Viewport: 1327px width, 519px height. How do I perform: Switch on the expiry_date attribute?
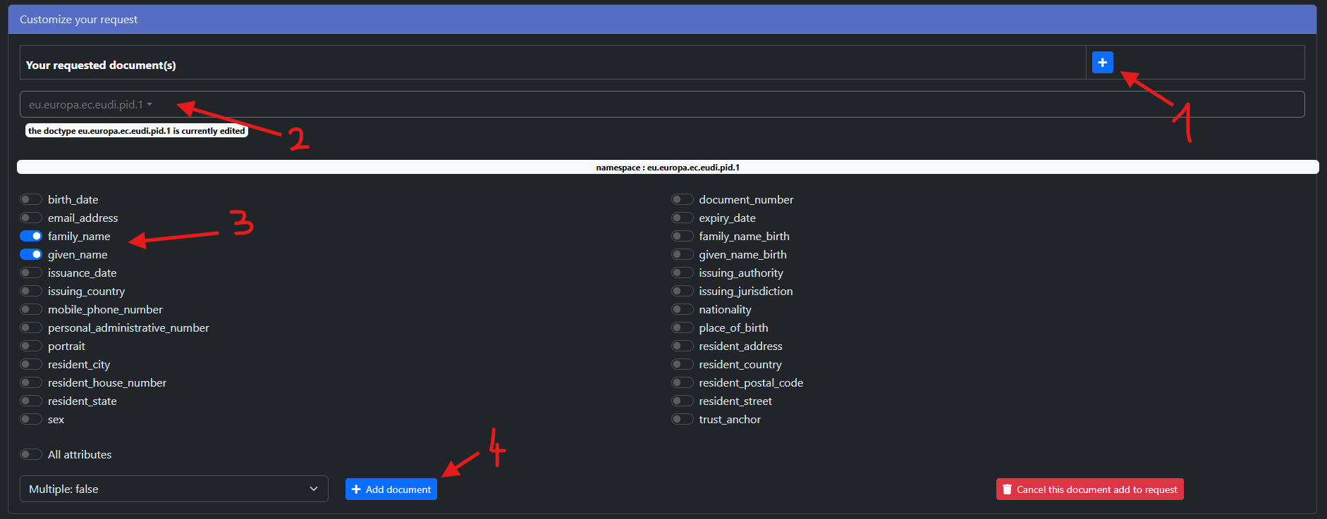pos(682,218)
